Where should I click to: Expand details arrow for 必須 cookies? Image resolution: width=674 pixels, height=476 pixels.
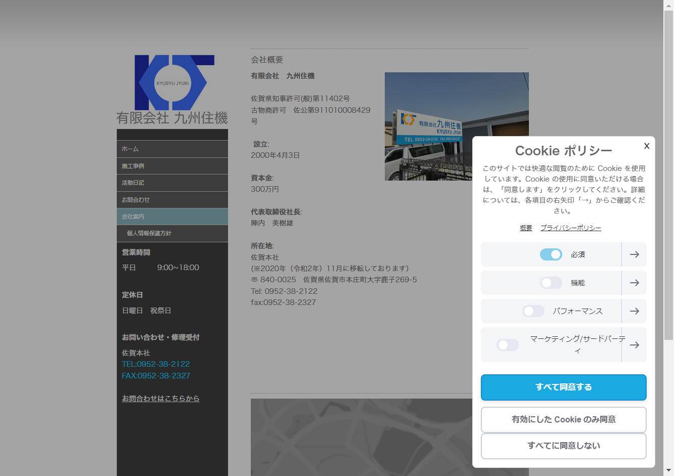click(x=634, y=254)
